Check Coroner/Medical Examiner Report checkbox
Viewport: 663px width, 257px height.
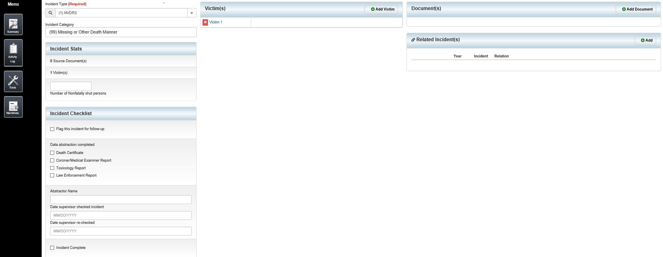52,160
